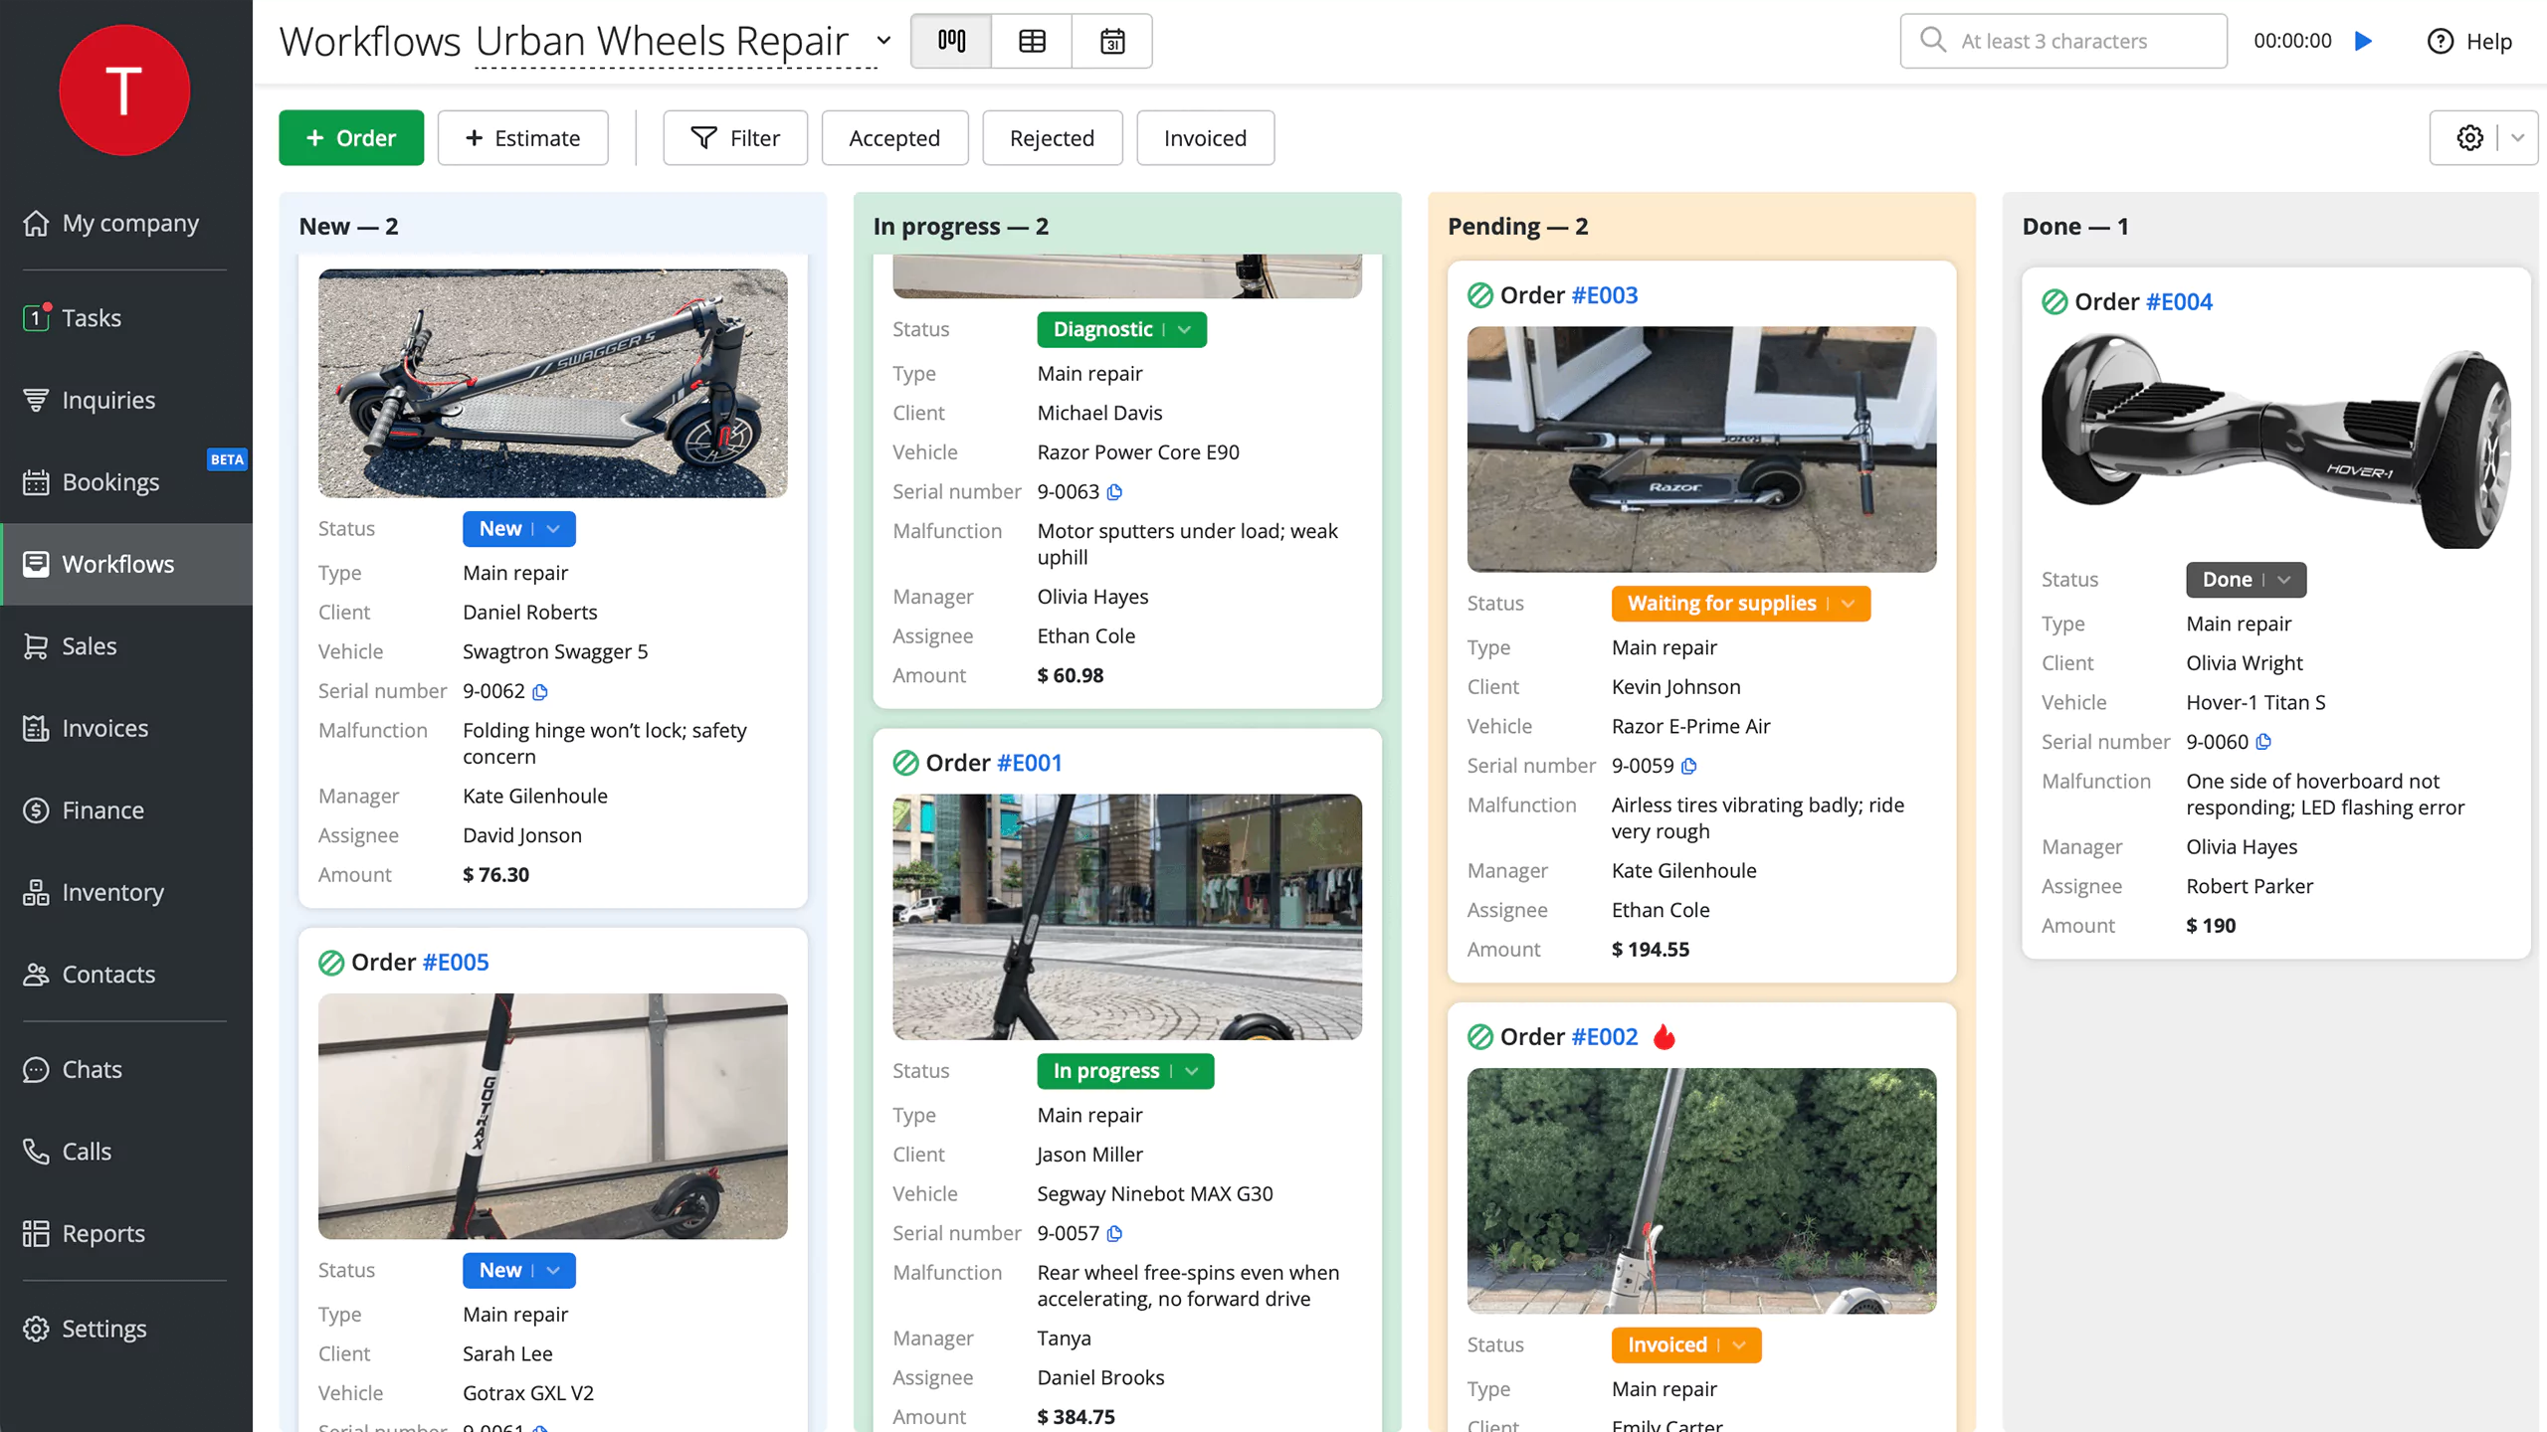Toggle the Rejected filter

coord(1053,137)
